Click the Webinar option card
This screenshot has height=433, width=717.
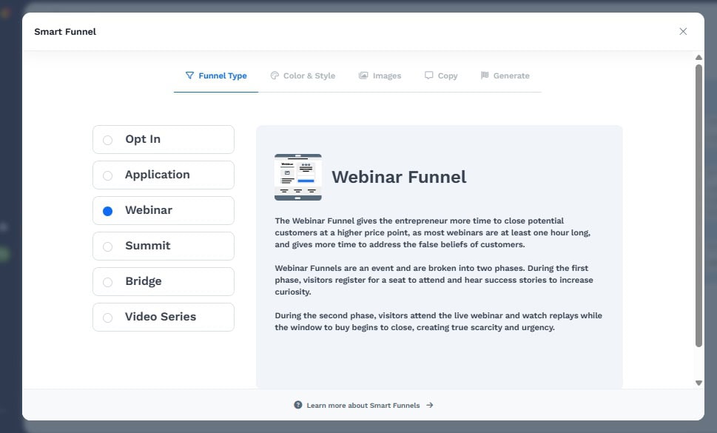pos(163,210)
